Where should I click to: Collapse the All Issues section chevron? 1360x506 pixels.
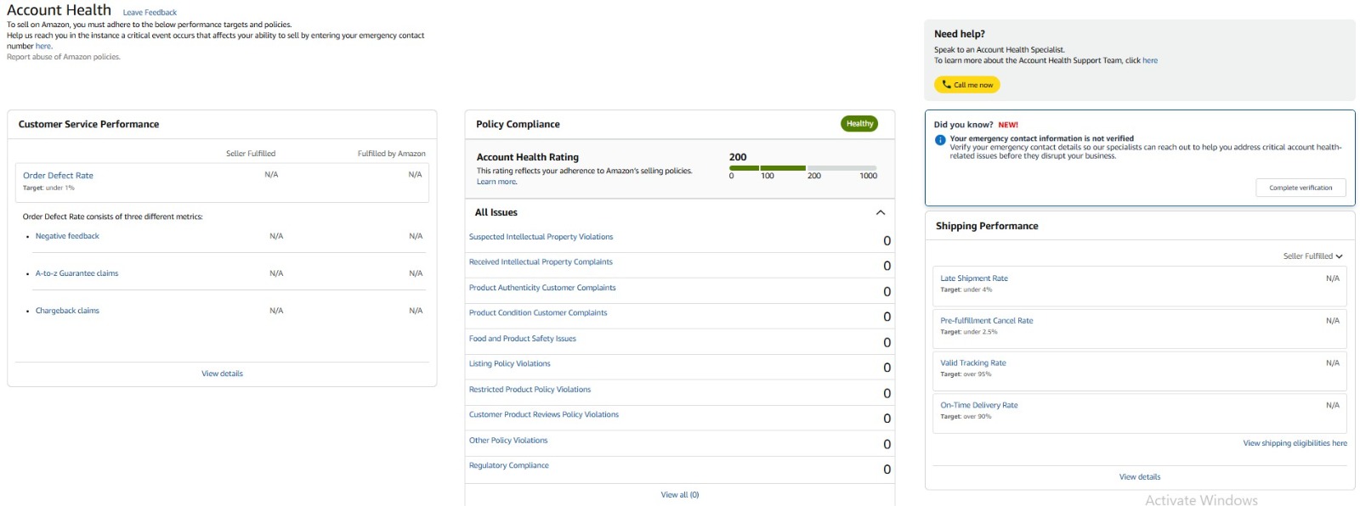(x=881, y=212)
